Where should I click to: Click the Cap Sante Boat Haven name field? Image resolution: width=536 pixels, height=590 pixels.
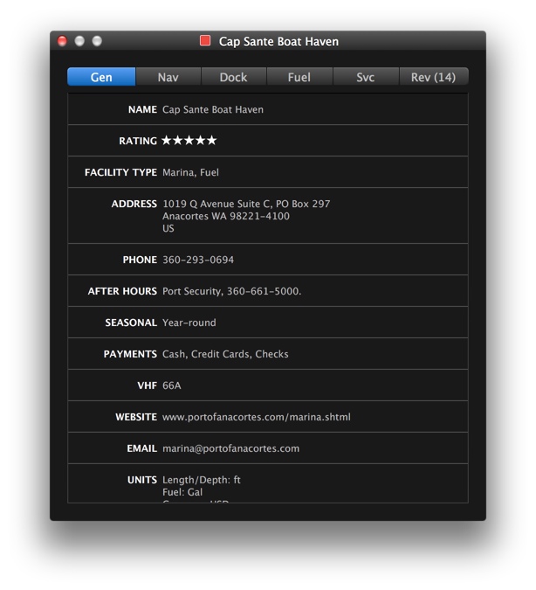click(x=212, y=109)
